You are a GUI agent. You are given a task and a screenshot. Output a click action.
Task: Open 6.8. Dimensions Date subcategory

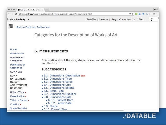[x=58, y=97]
